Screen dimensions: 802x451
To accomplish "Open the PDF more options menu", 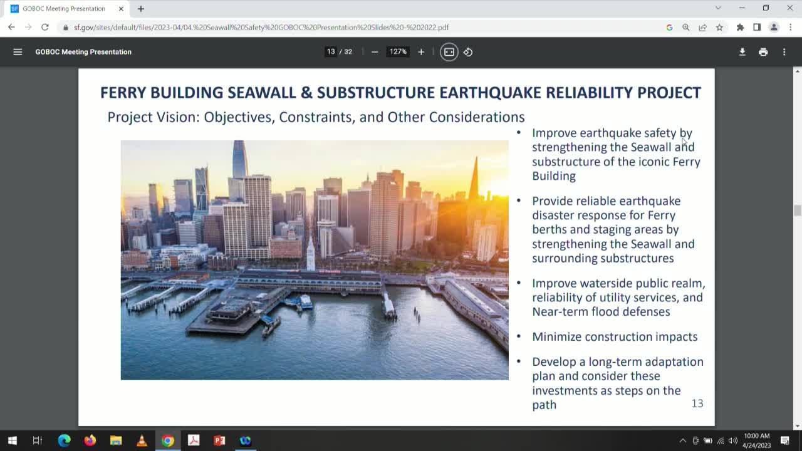I will pyautogui.click(x=784, y=52).
